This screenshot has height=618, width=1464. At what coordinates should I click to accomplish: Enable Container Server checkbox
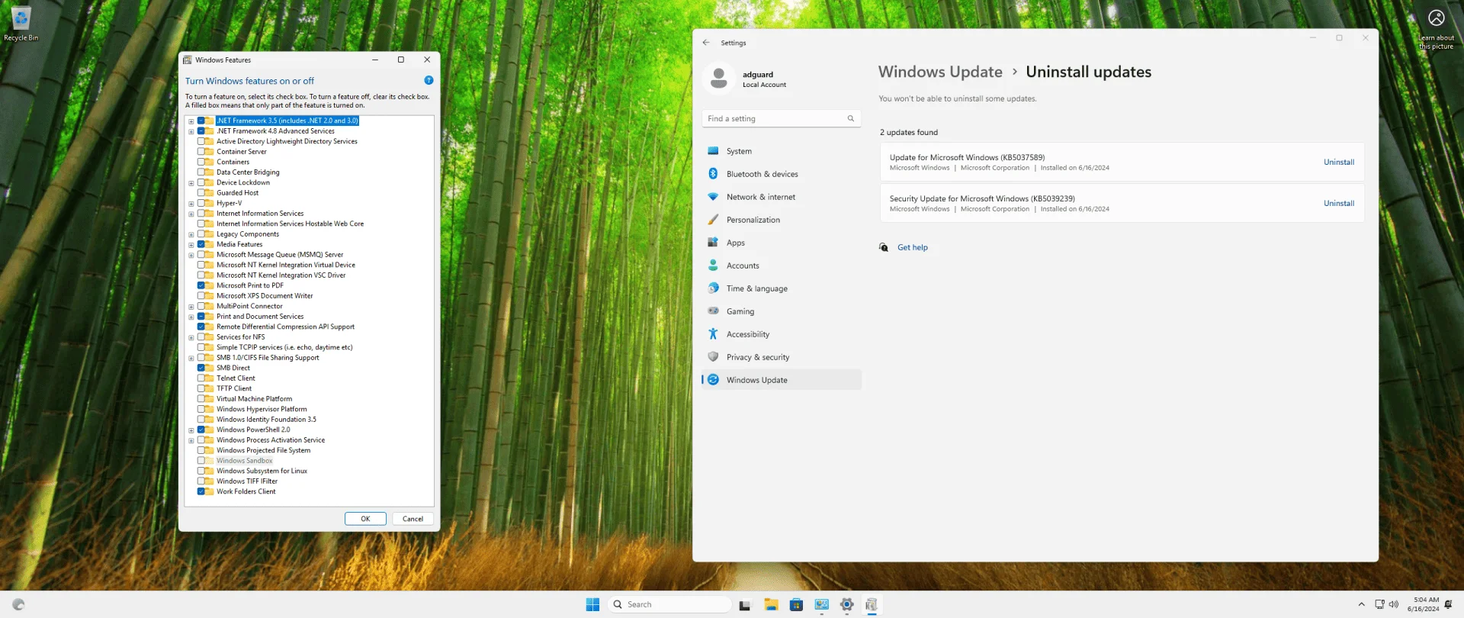pos(201,151)
